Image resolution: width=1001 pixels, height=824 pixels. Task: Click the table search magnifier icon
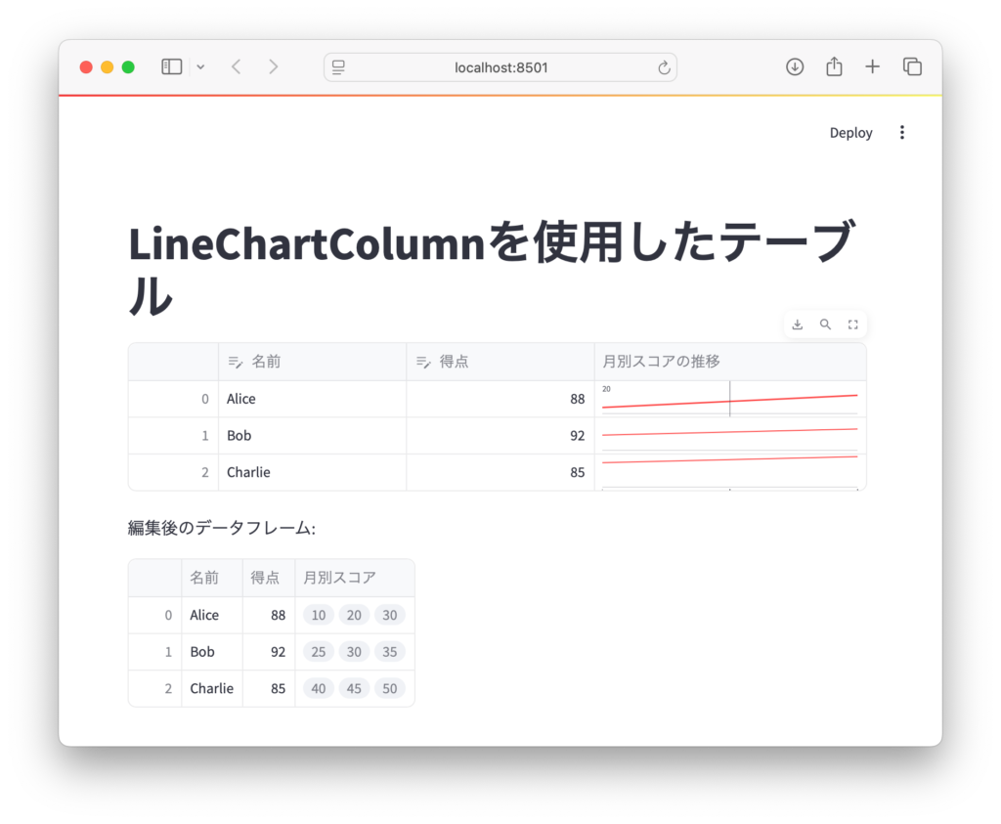(825, 325)
